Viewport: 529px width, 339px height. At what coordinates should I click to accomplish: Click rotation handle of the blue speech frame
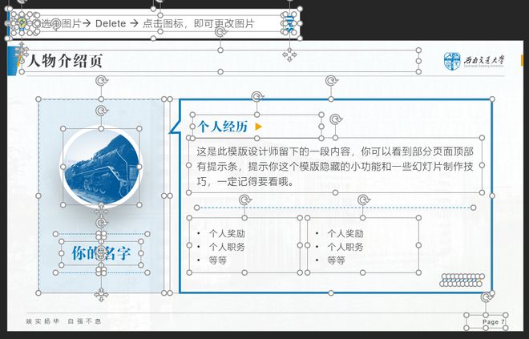click(331, 81)
